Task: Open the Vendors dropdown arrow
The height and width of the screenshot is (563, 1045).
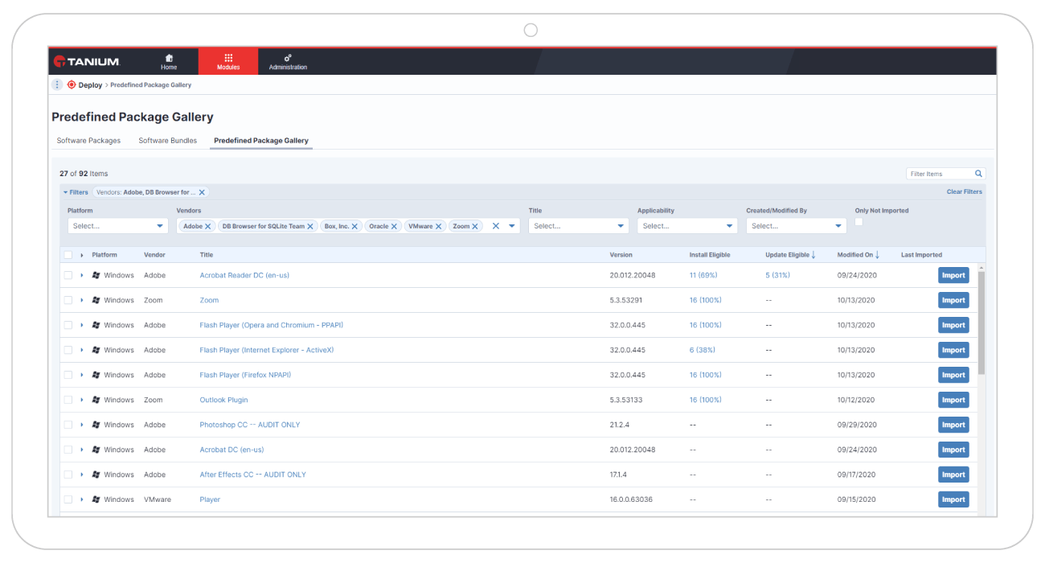Action: tap(512, 226)
